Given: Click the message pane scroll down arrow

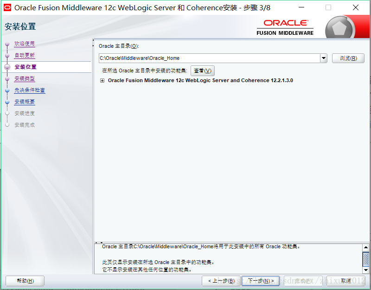Looking at the screenshot, I should [x=366, y=270].
